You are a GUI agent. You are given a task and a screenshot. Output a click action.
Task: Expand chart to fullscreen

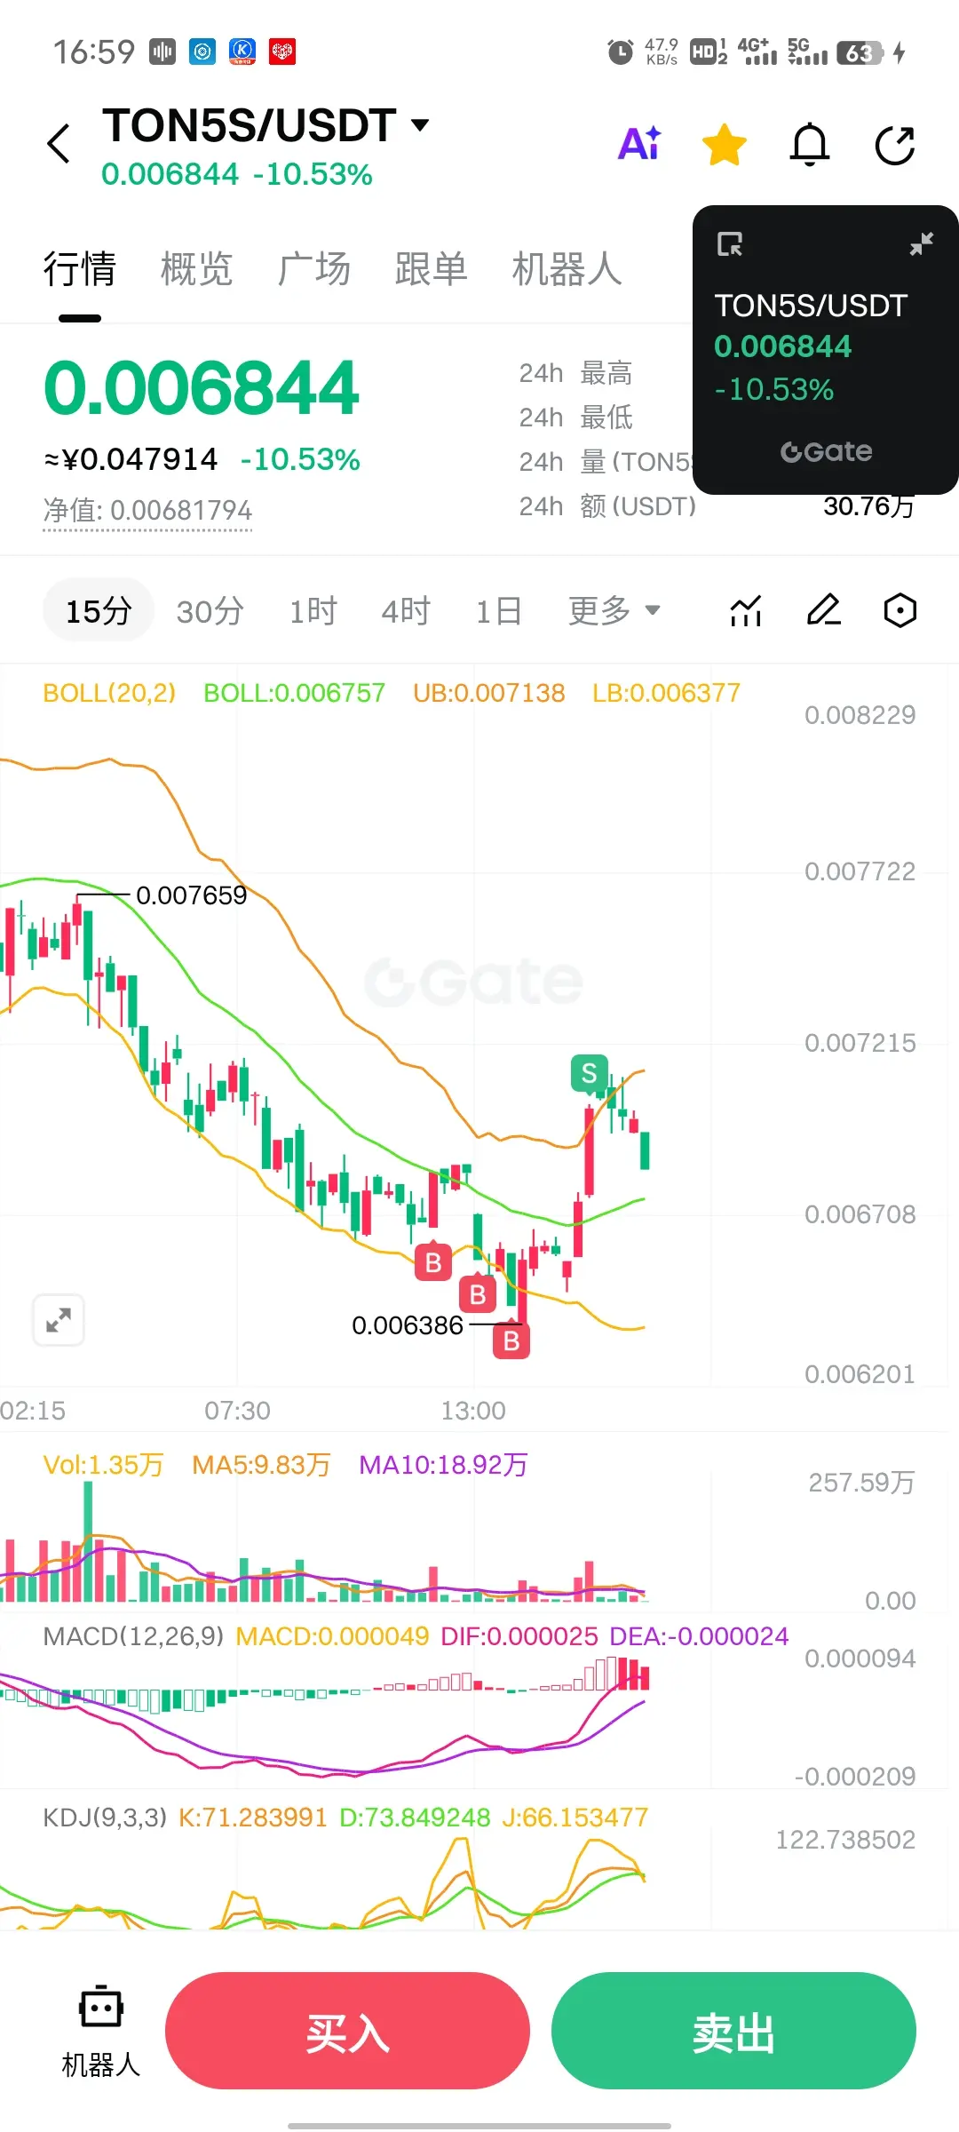(59, 1320)
